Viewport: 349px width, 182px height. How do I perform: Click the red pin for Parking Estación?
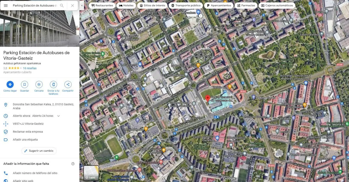click(207, 98)
